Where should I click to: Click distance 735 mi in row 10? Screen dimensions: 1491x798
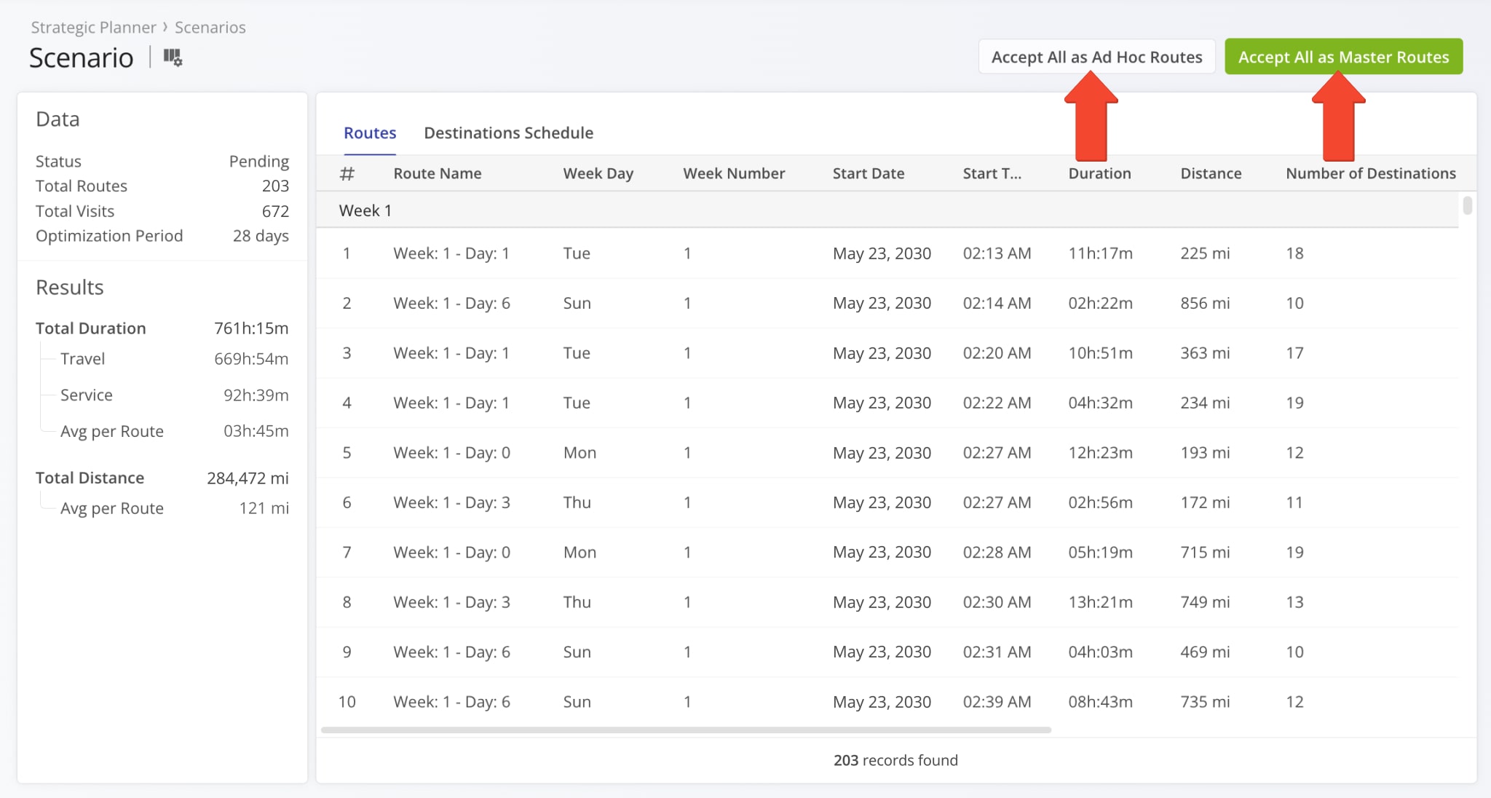(x=1205, y=702)
